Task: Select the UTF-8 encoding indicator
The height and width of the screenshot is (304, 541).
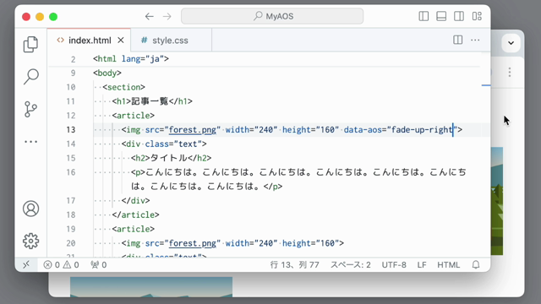Action: click(394, 264)
